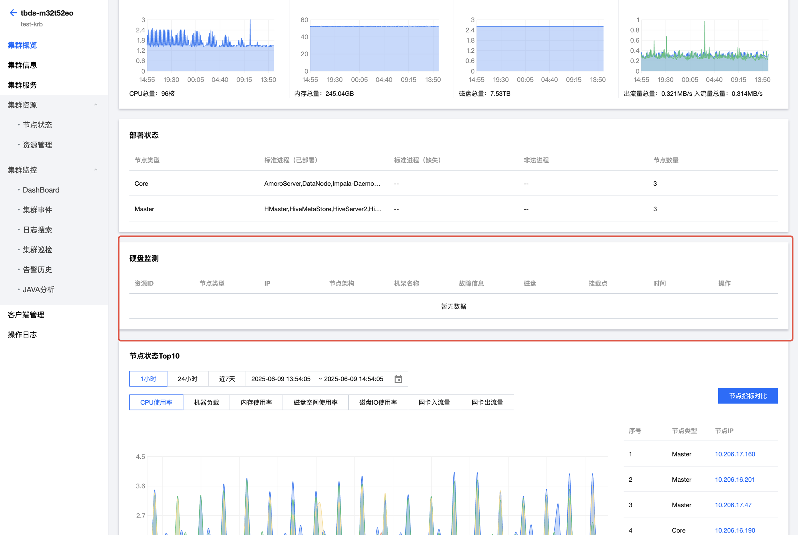Open the calendar date picker icon

click(x=398, y=379)
